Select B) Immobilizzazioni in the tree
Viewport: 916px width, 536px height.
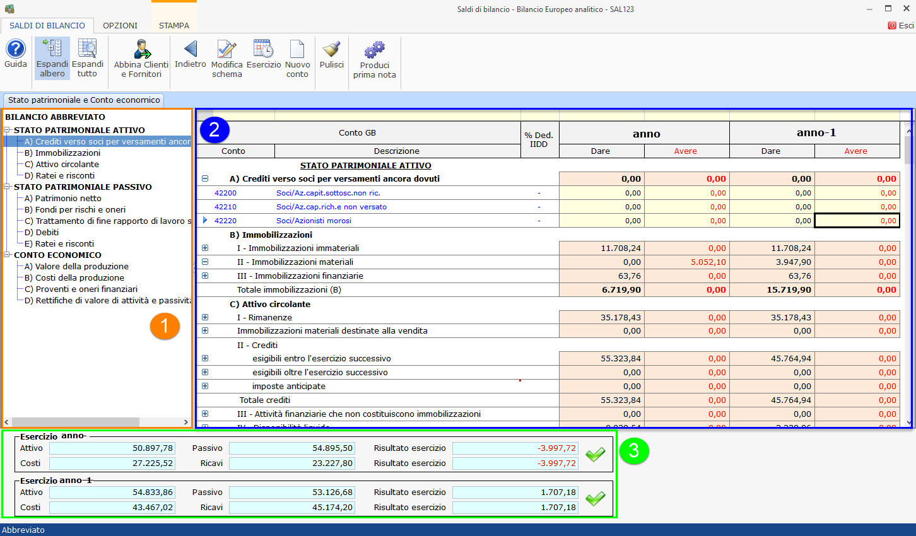coord(62,153)
